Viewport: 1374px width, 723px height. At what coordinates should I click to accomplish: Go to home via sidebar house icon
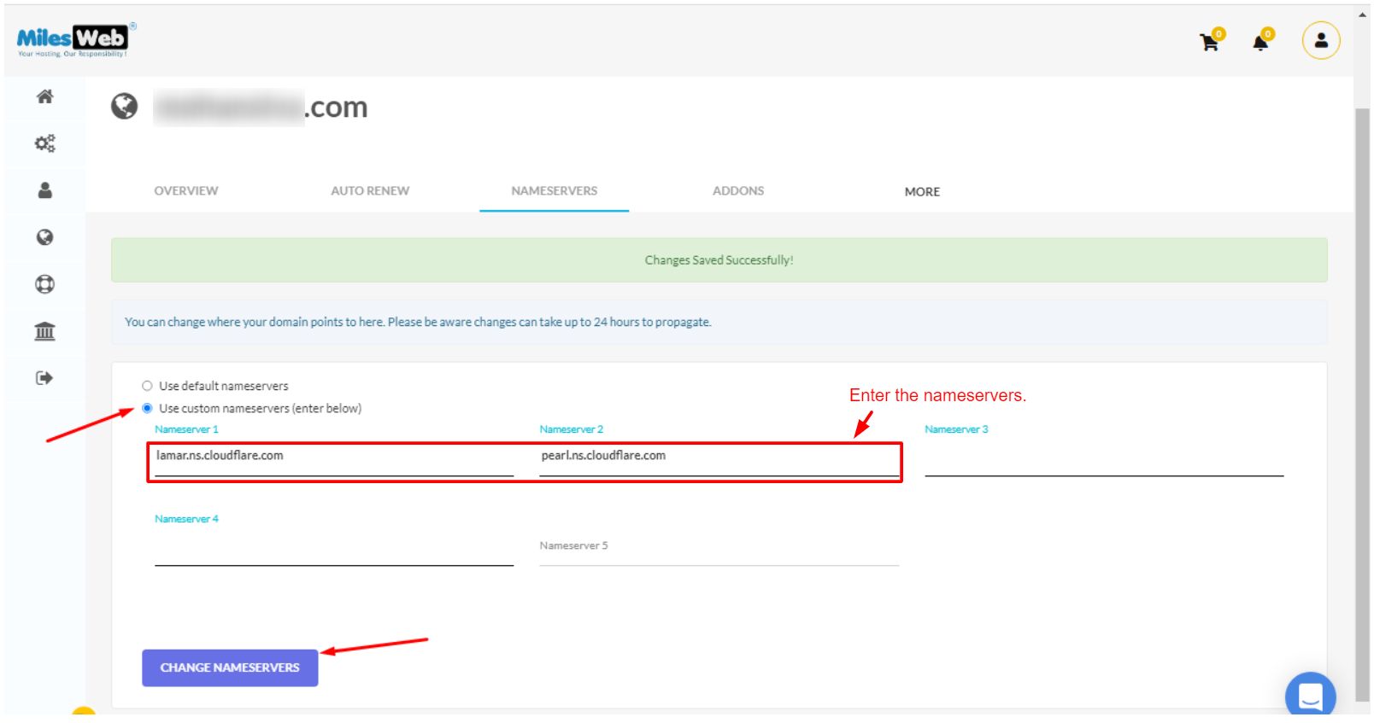pos(45,96)
